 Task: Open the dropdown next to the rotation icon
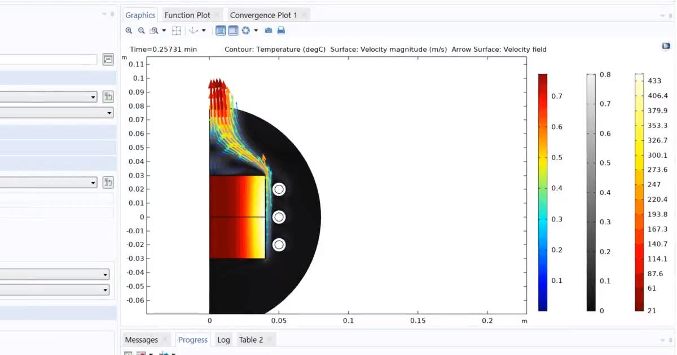tap(256, 30)
